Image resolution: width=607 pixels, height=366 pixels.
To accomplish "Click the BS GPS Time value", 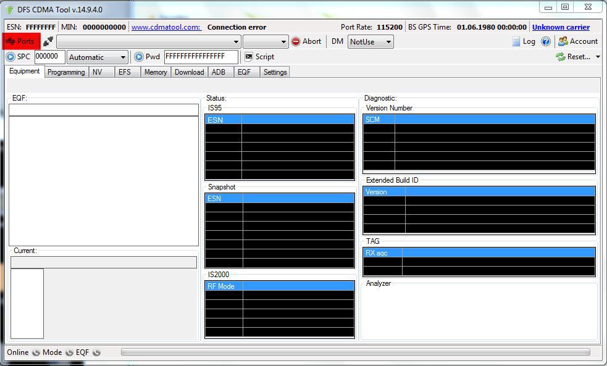I will [492, 27].
